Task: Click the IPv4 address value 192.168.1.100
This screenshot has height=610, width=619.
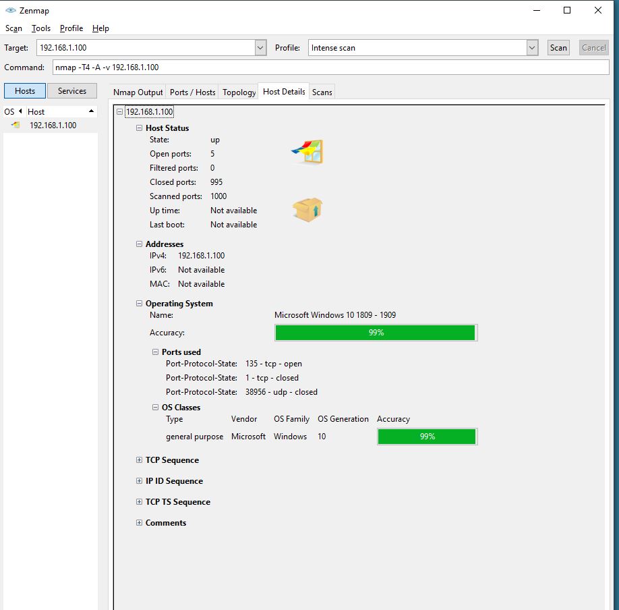Action: (x=202, y=256)
